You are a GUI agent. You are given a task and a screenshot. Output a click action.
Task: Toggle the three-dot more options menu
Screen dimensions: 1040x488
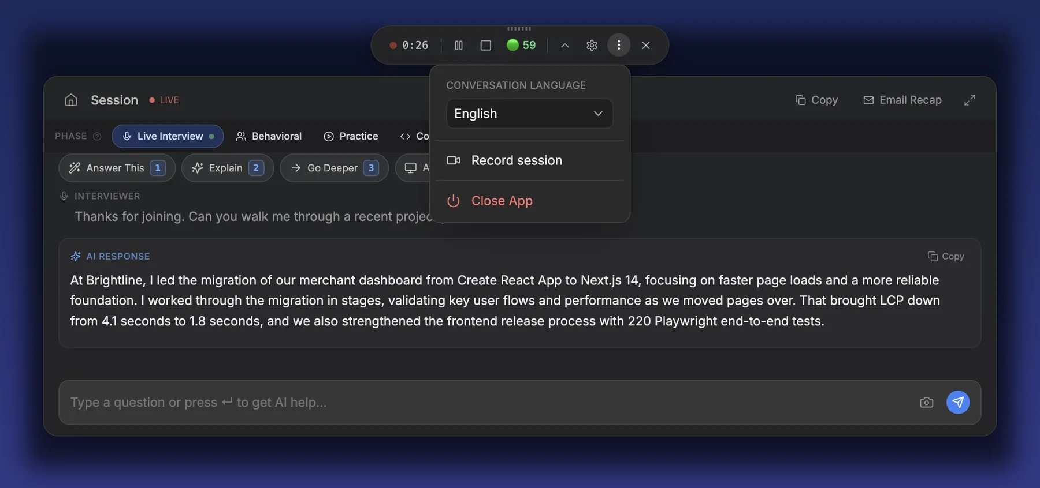tap(619, 45)
